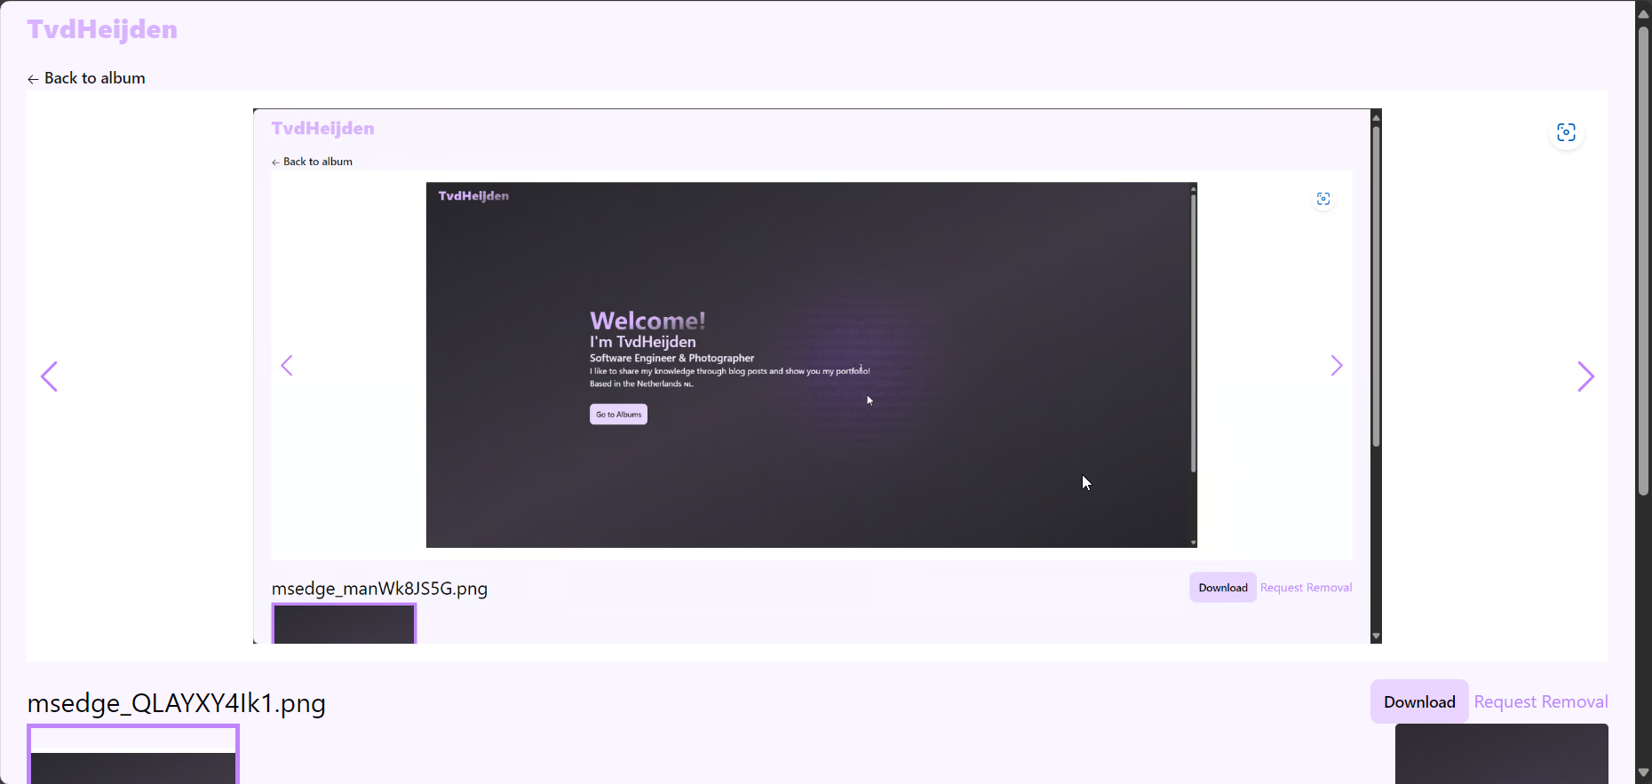The height and width of the screenshot is (784, 1652).
Task: Go to next image with outer right chevron
Action: point(1585,376)
